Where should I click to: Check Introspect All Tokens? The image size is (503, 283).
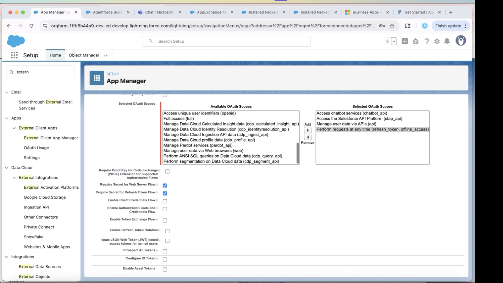pyautogui.click(x=165, y=251)
